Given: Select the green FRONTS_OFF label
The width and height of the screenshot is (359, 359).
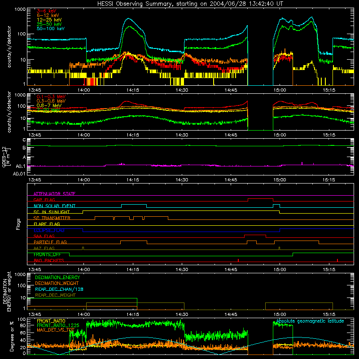Looking at the screenshot, I should (x=47, y=254).
